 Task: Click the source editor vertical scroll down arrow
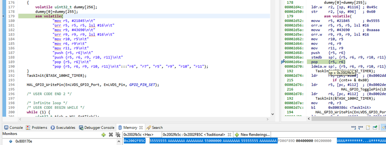pos(272,114)
